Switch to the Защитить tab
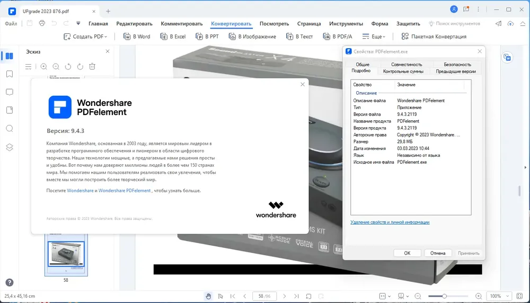The width and height of the screenshot is (530, 303). coord(408,24)
